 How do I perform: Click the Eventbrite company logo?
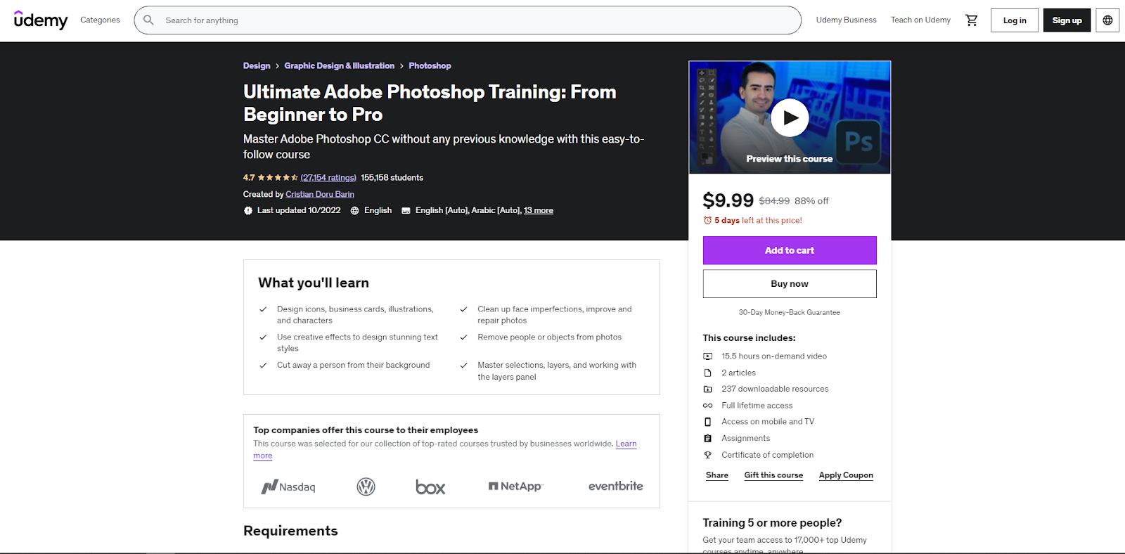616,486
